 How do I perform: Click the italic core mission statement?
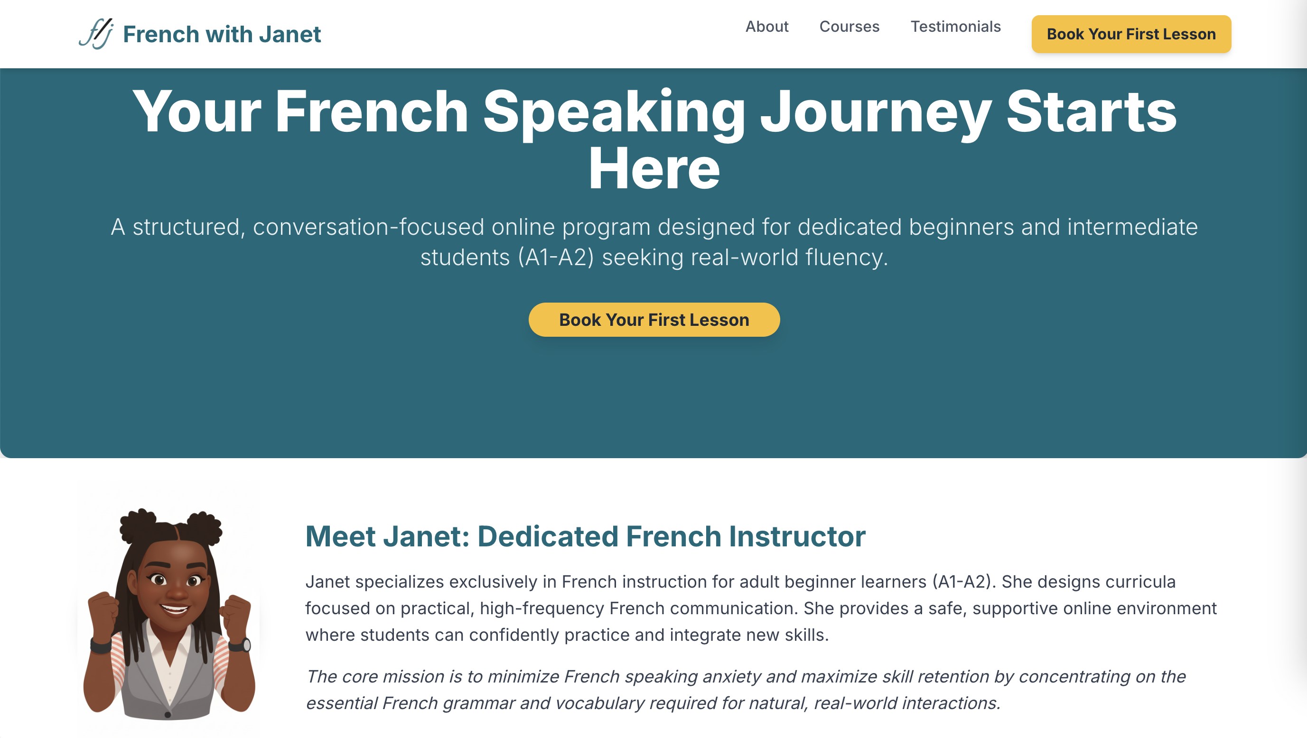pyautogui.click(x=746, y=689)
